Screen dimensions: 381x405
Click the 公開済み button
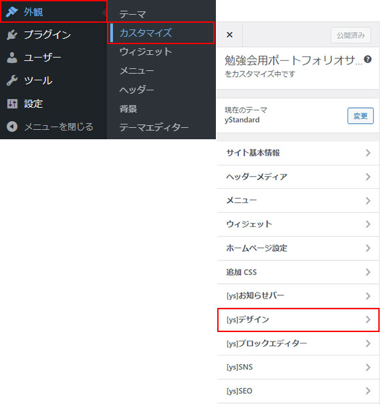click(351, 35)
